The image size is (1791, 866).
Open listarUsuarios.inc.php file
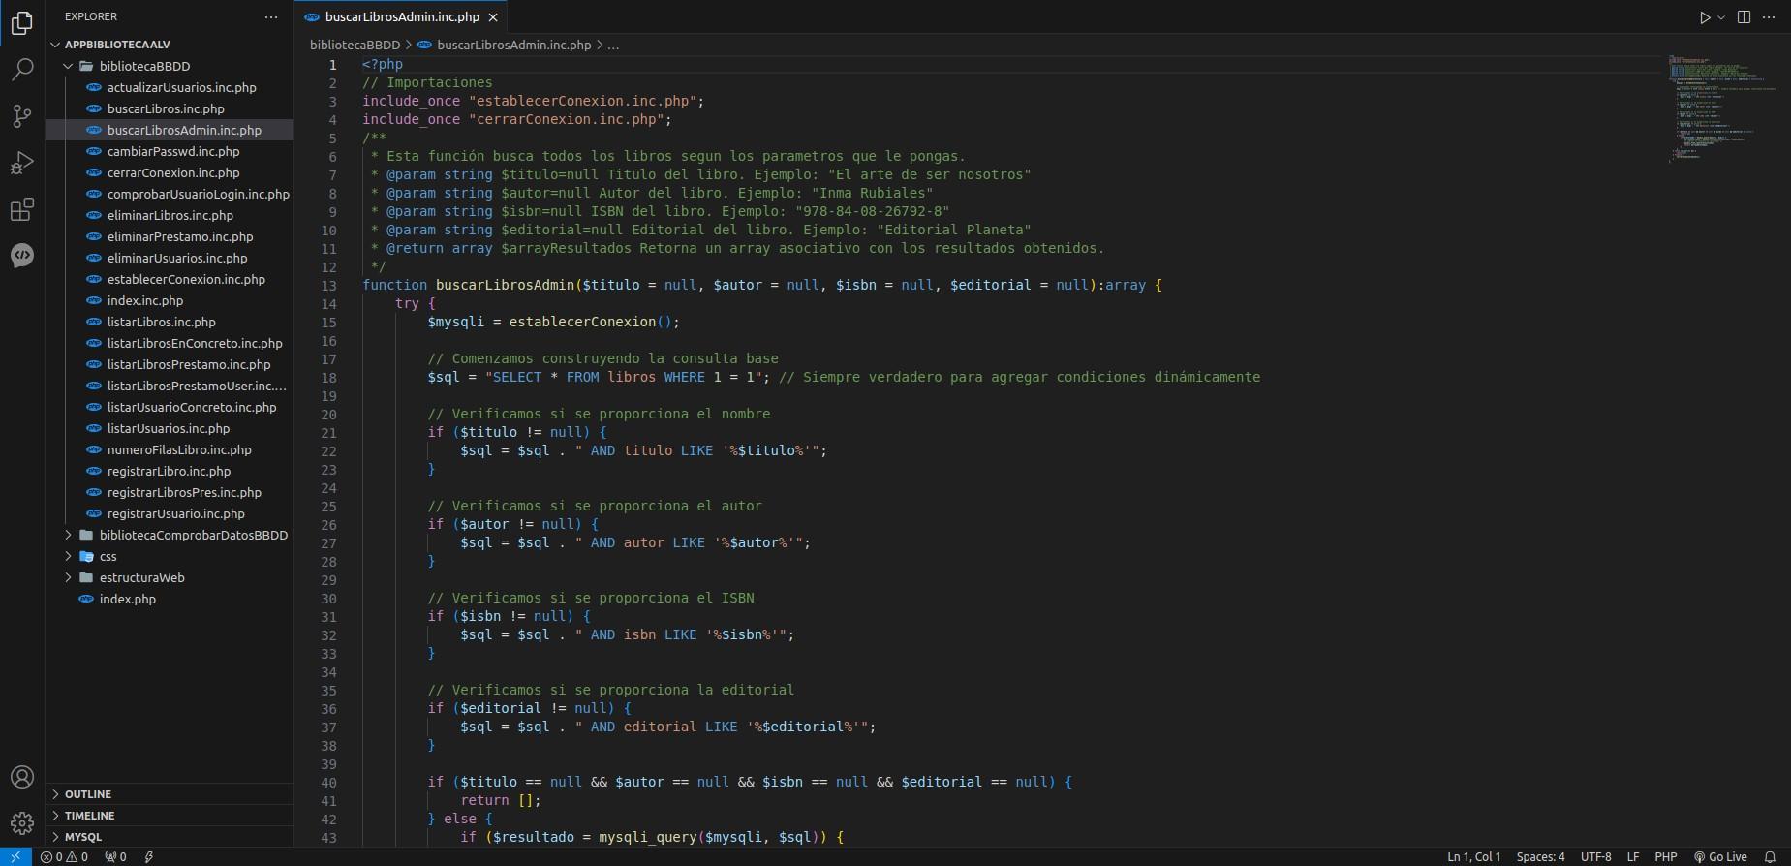coord(170,428)
